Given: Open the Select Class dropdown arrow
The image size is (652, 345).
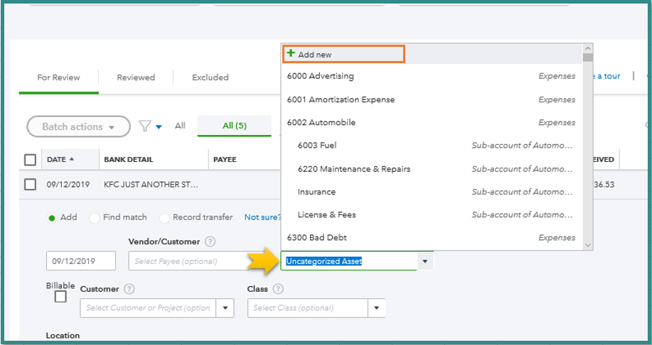Looking at the screenshot, I should click(377, 308).
